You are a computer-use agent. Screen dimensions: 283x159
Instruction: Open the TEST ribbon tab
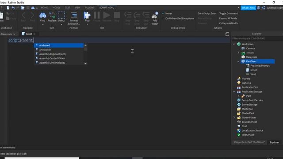coord(68,8)
